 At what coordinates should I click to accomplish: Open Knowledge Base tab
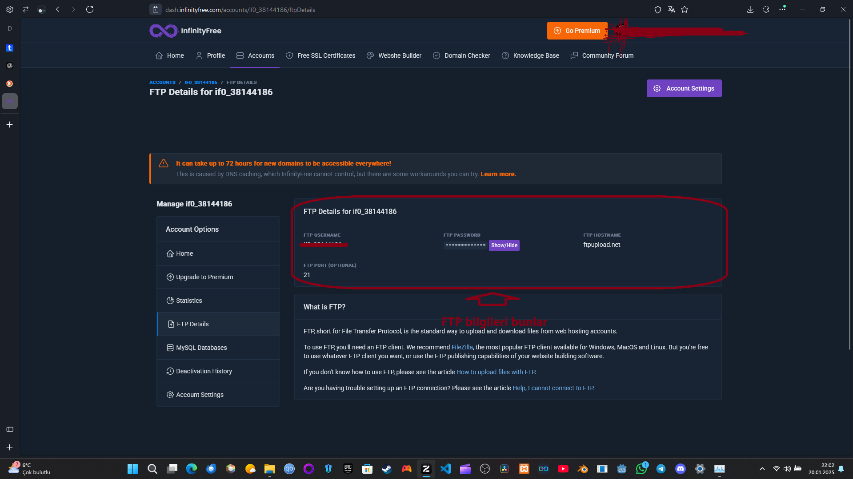click(x=531, y=55)
